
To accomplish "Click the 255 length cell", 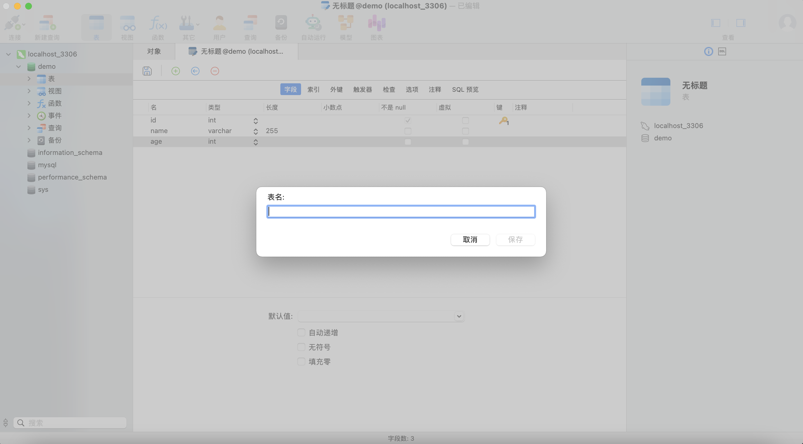I will point(271,131).
